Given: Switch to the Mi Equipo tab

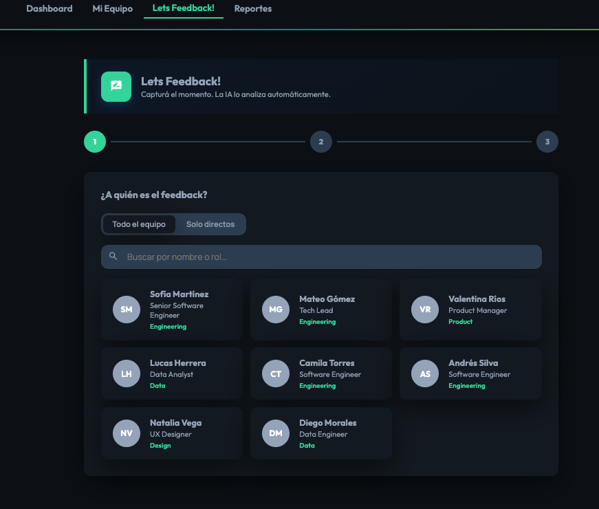Looking at the screenshot, I should 112,9.
